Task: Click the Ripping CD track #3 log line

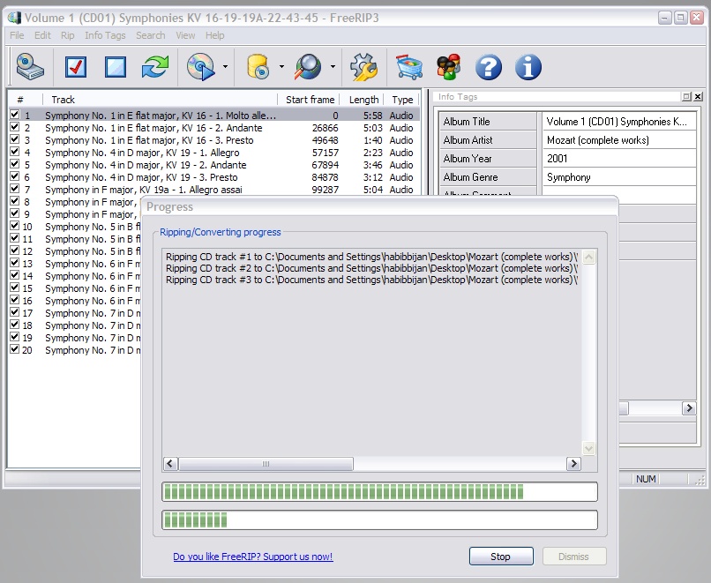Action: tap(372, 280)
